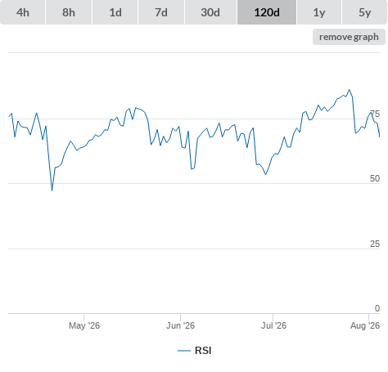Select the 4h time range tab

pyautogui.click(x=23, y=12)
